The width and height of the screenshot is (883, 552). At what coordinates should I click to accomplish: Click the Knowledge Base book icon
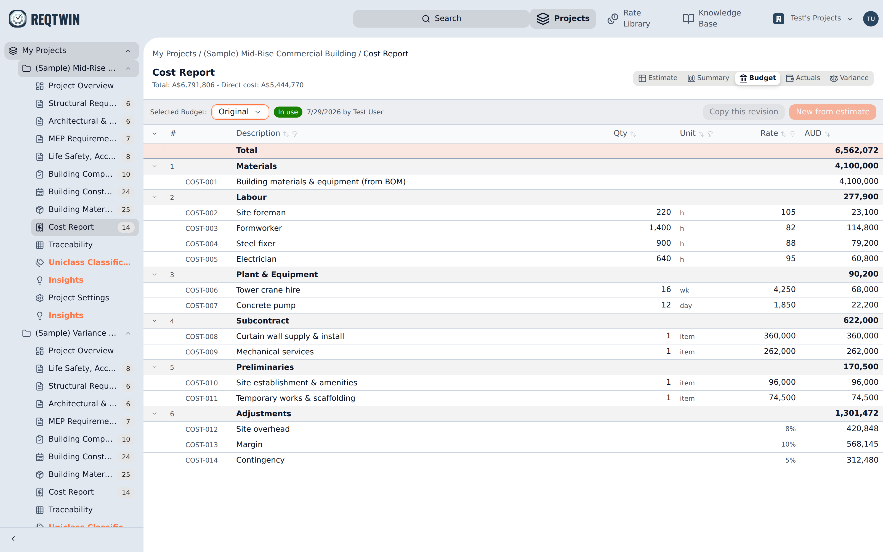tap(688, 18)
